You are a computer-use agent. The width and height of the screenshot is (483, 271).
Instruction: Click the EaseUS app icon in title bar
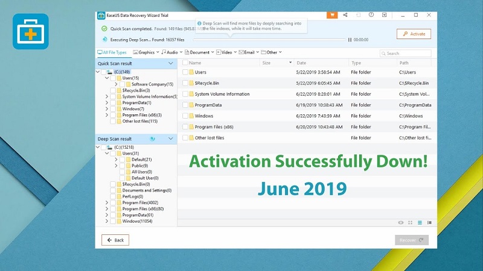101,16
